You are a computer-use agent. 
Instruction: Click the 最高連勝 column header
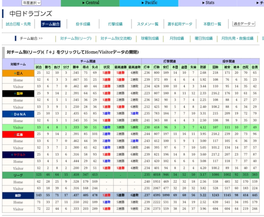pyautogui.click(x=120, y=67)
